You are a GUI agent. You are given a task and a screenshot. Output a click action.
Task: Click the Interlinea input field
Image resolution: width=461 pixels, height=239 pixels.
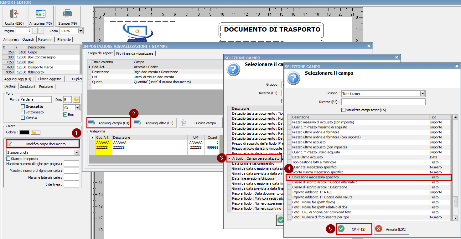point(71,184)
